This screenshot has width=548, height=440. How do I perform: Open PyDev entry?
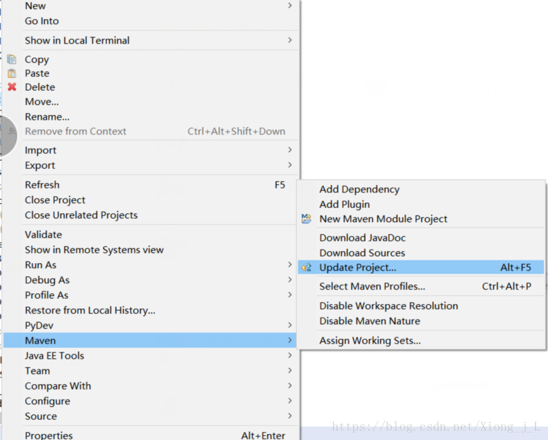pyautogui.click(x=151, y=326)
